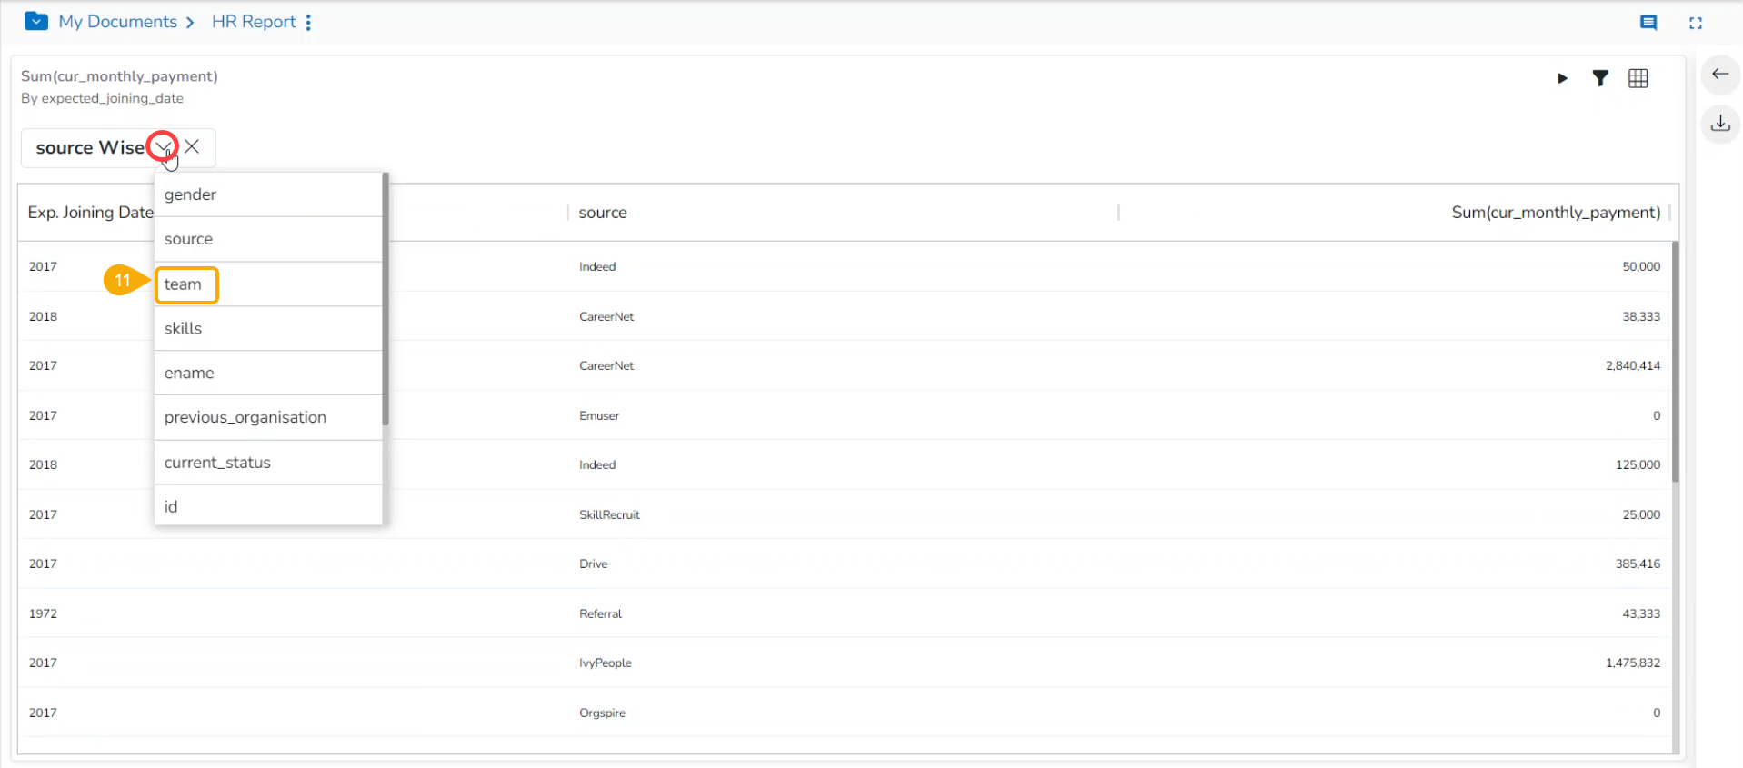Open the filter funnel icon
The height and width of the screenshot is (768, 1743).
pyautogui.click(x=1600, y=78)
